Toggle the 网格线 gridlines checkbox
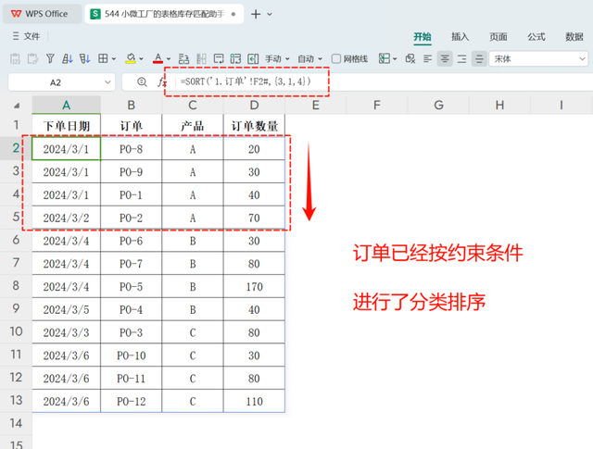The width and height of the screenshot is (593, 449). point(335,58)
